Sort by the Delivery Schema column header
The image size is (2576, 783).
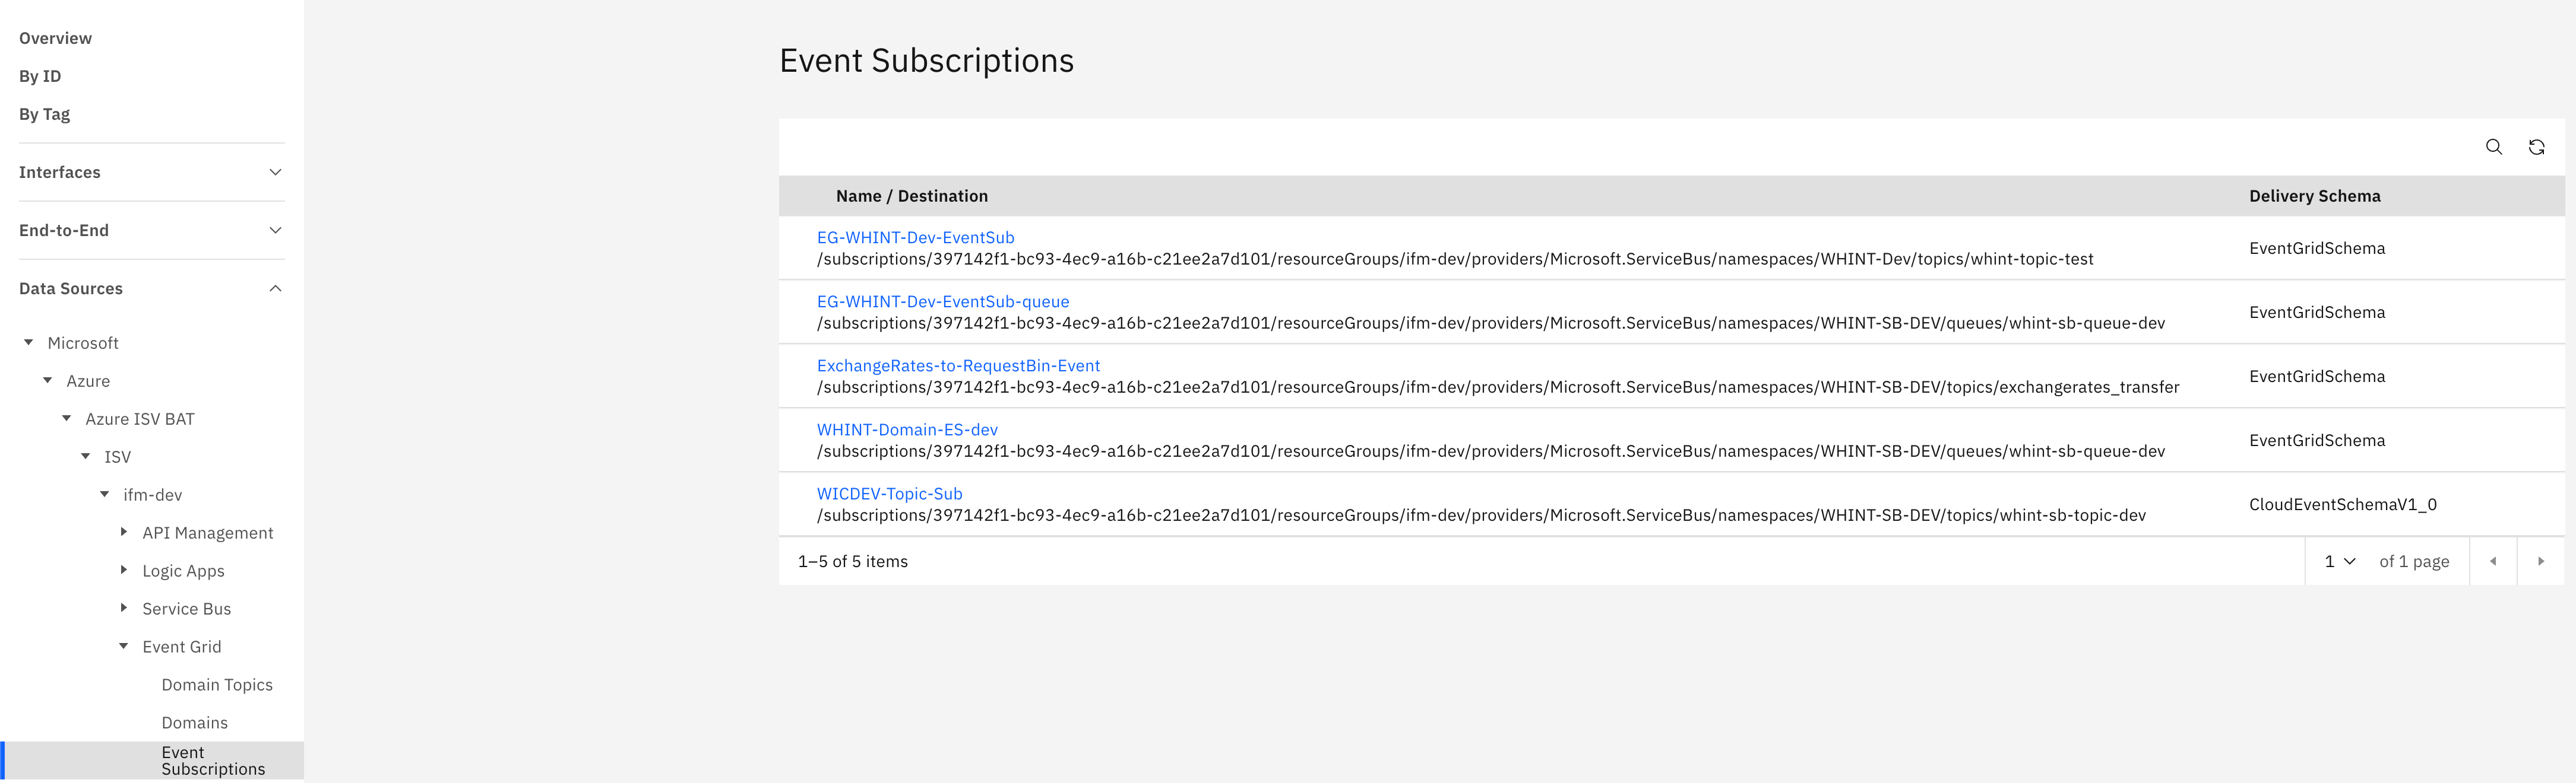pos(2314,196)
